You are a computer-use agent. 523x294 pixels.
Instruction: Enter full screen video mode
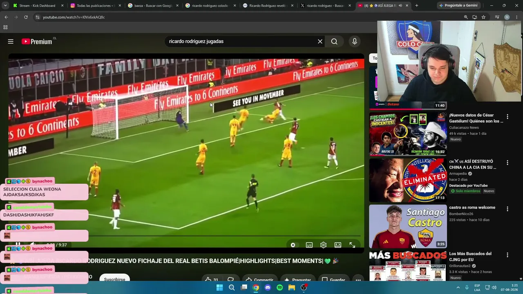tap(352, 245)
